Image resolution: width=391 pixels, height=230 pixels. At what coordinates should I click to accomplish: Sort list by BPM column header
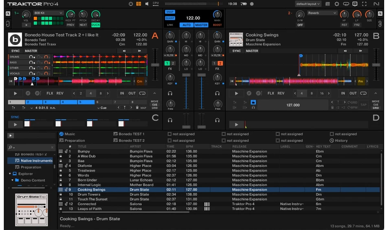point(189,147)
